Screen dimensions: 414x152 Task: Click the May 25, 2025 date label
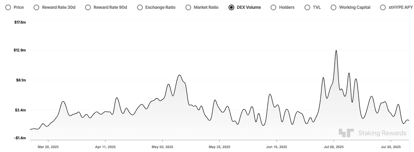pyautogui.click(x=219, y=147)
